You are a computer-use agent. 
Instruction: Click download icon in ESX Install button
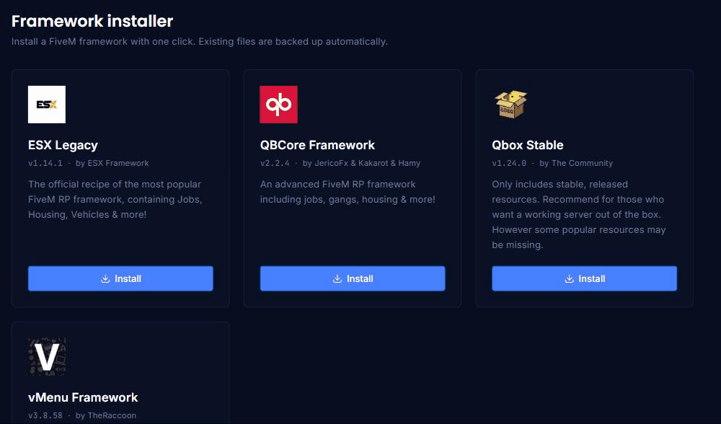[105, 278]
